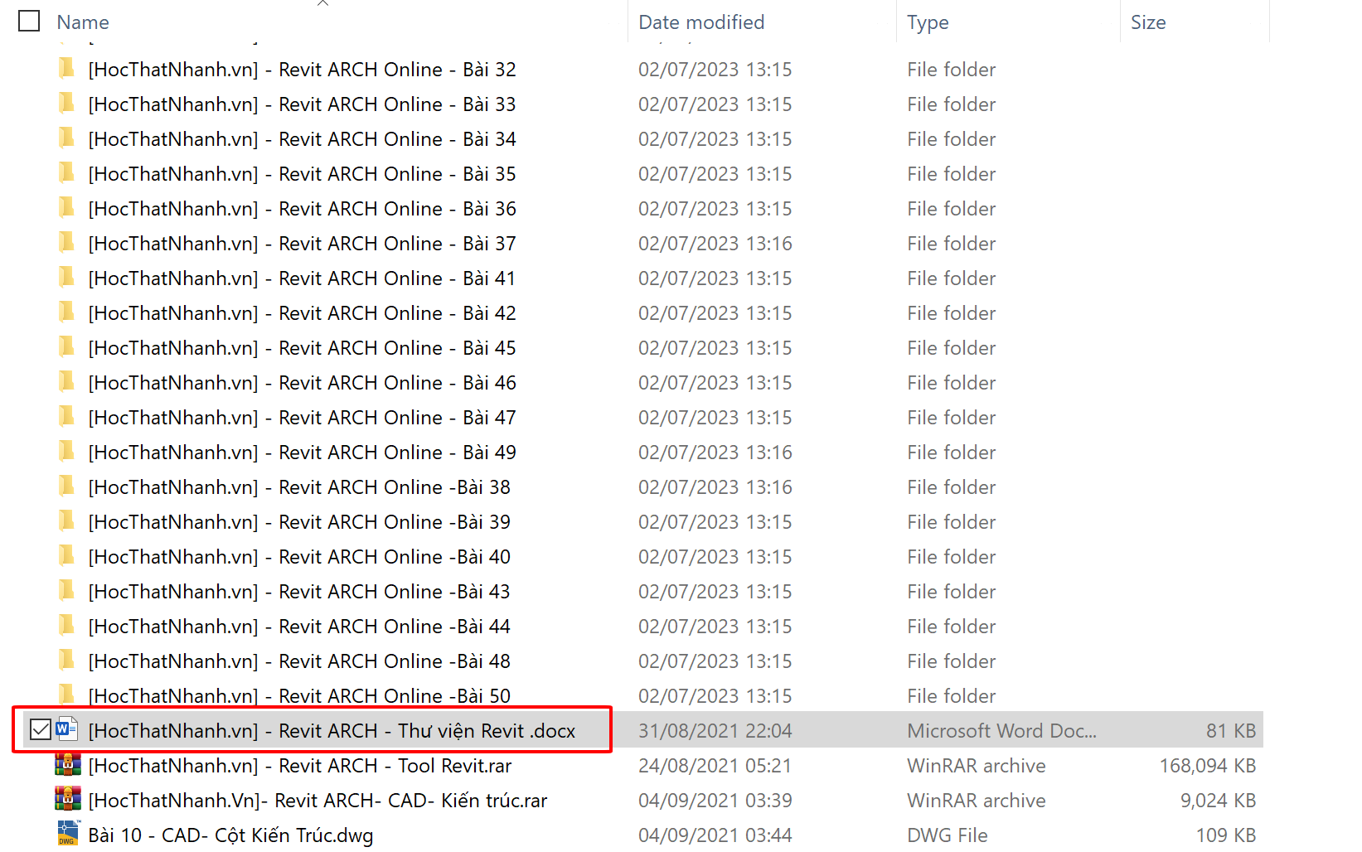Select file name Revit ARCH - Tool Revit.rar
The image size is (1362, 852).
click(300, 766)
